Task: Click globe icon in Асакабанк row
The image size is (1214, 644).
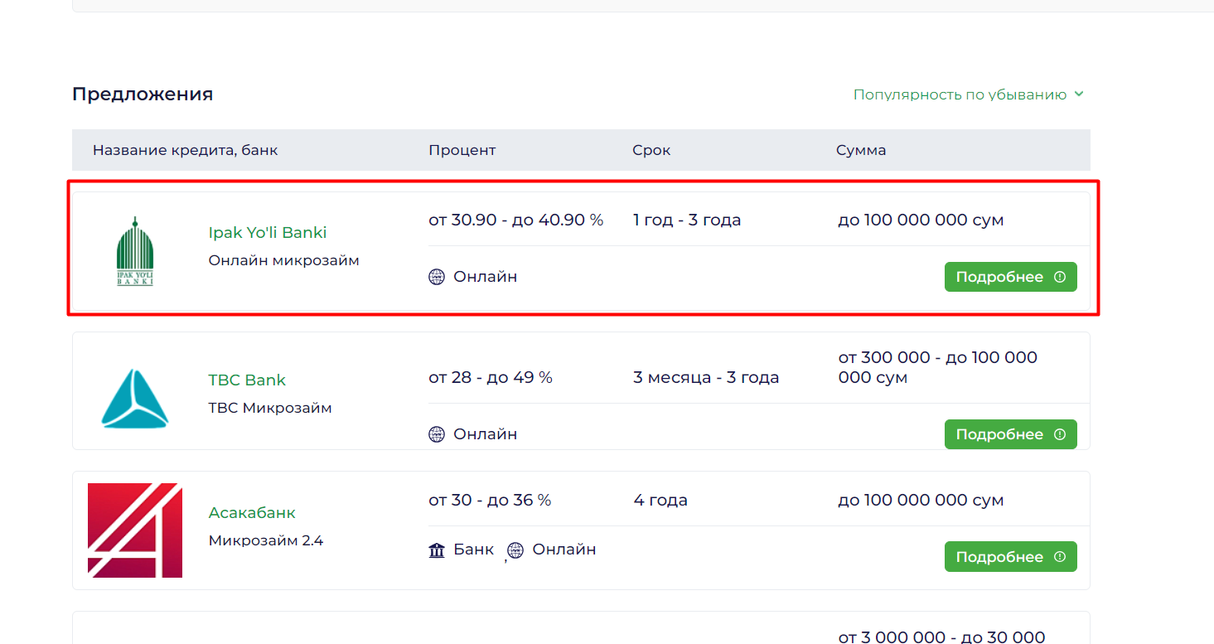Action: (515, 550)
